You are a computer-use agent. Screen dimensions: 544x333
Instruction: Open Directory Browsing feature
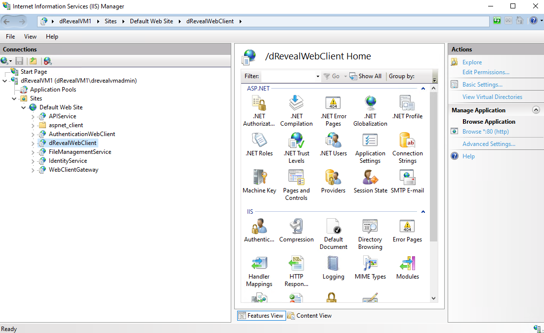tap(370, 234)
